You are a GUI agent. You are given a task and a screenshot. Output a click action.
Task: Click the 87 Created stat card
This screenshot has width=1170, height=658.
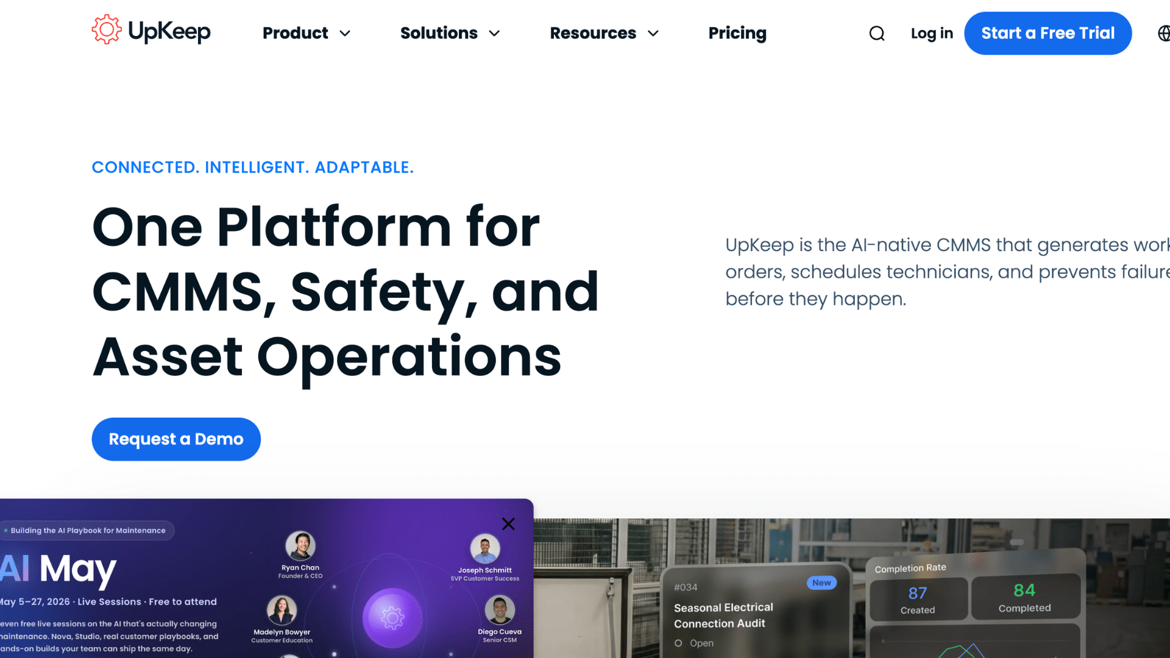pos(918,600)
